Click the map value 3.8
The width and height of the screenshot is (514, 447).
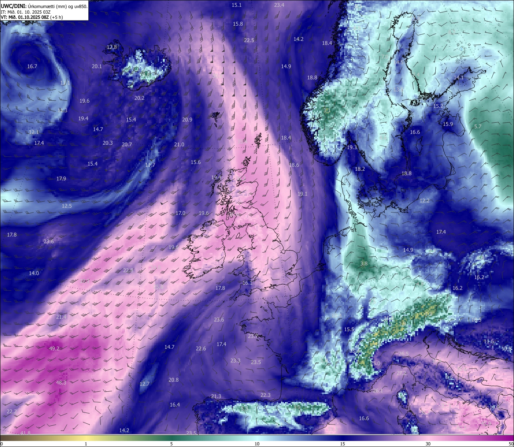364,263
